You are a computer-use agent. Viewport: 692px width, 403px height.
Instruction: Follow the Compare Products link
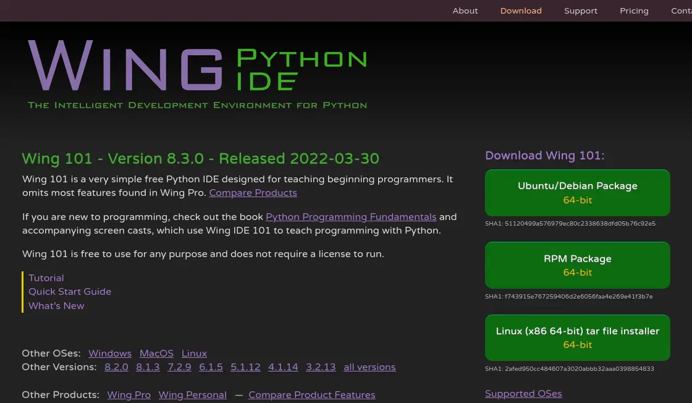(253, 193)
